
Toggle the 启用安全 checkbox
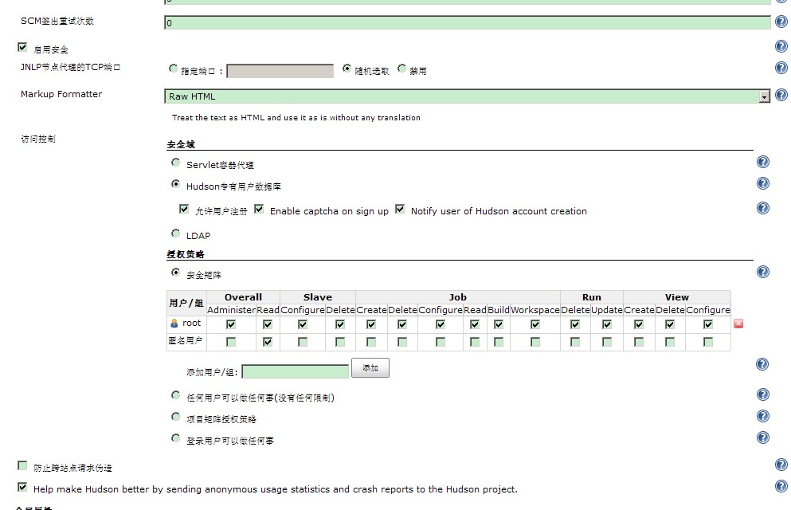click(22, 47)
